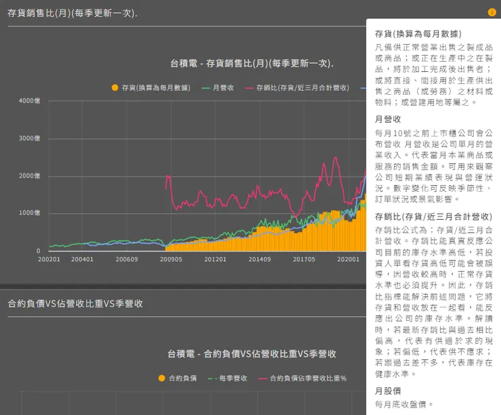Toggle the 合約負債 legend series
Viewport: 501px width, 415px height.
[177, 378]
